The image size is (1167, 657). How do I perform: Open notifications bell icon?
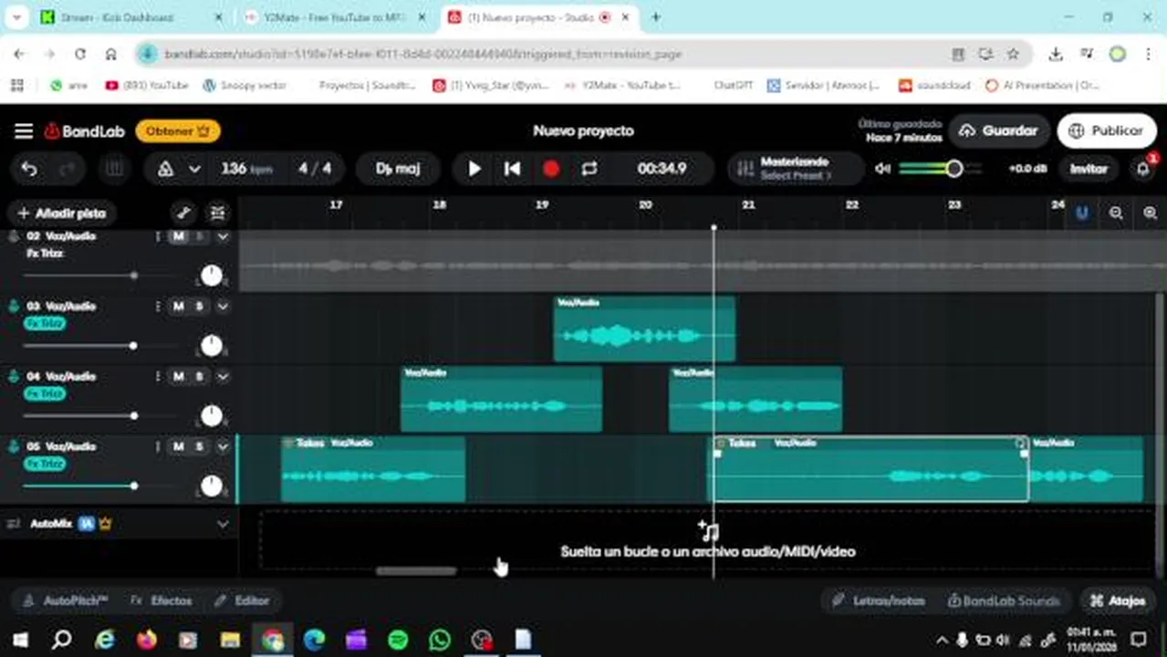pos(1142,169)
